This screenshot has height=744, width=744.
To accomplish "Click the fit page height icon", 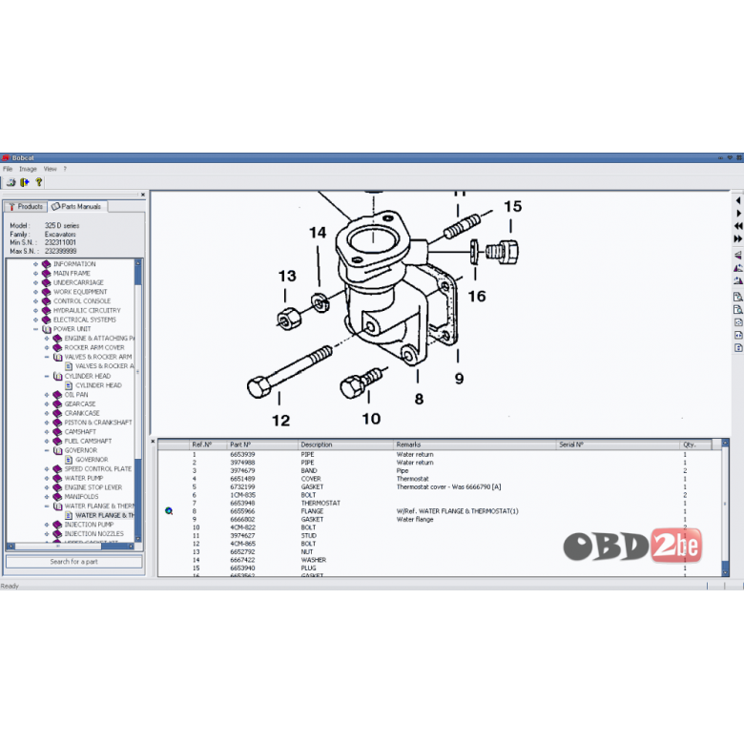I will pos(738,348).
